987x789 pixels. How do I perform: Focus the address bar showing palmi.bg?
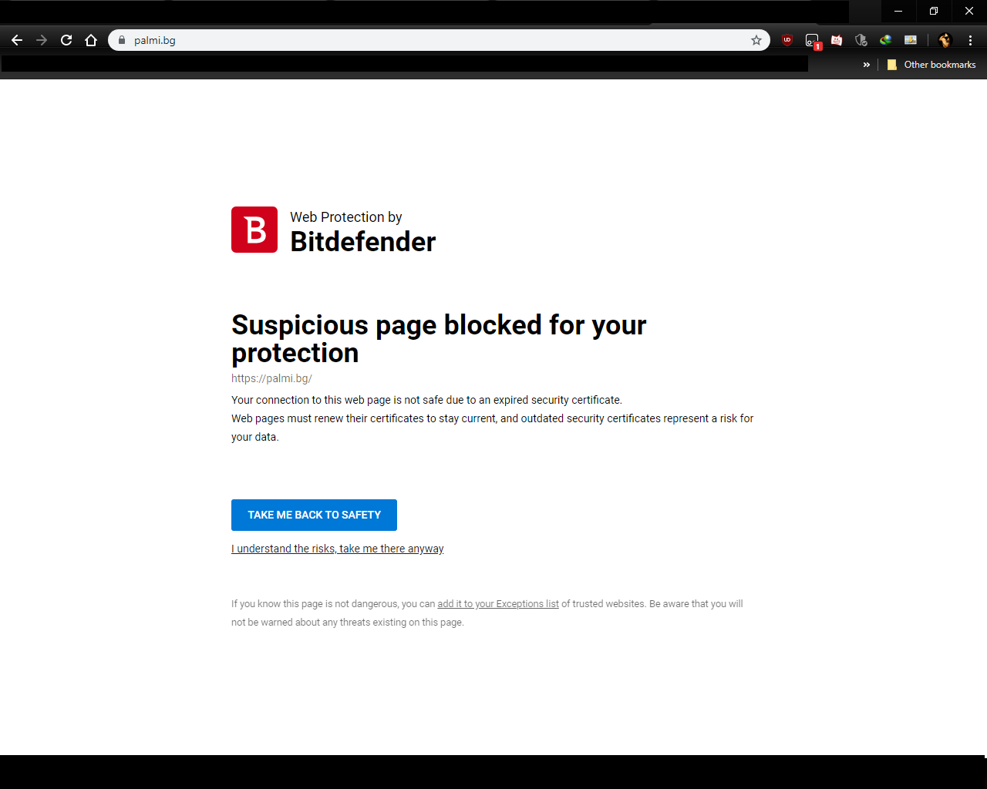440,40
